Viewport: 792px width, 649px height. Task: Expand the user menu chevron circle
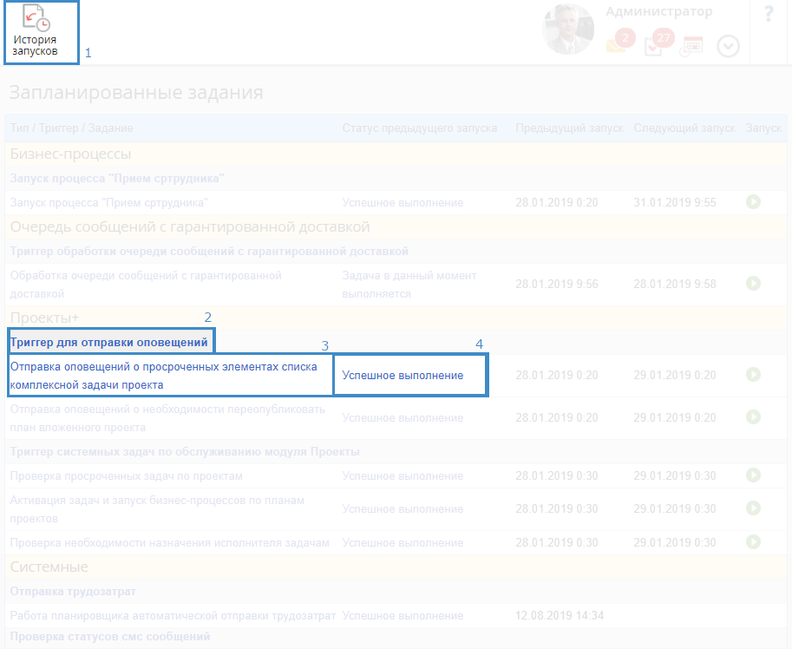tap(728, 47)
